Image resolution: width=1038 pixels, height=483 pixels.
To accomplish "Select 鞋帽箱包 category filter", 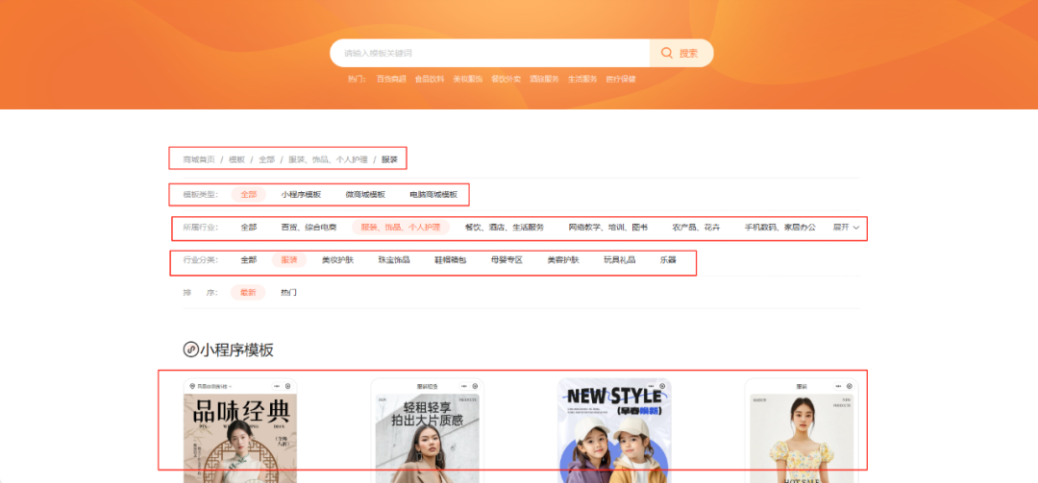I will pyautogui.click(x=450, y=260).
